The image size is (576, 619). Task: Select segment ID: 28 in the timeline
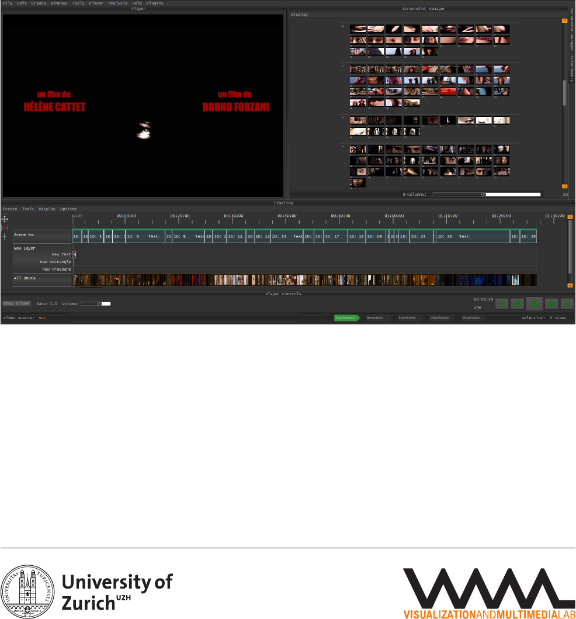(528, 237)
